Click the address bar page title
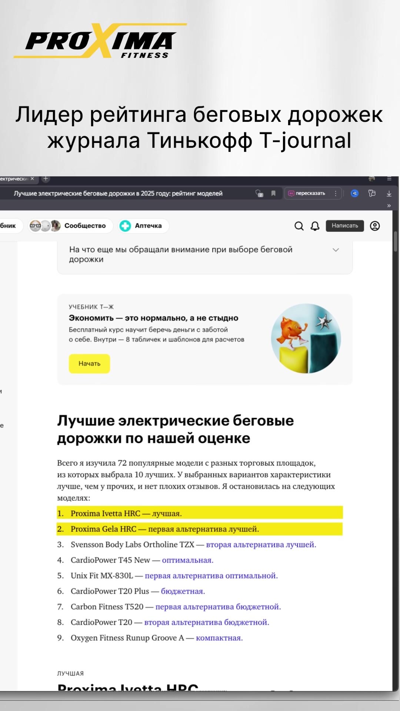The height and width of the screenshot is (711, 400). click(x=118, y=193)
